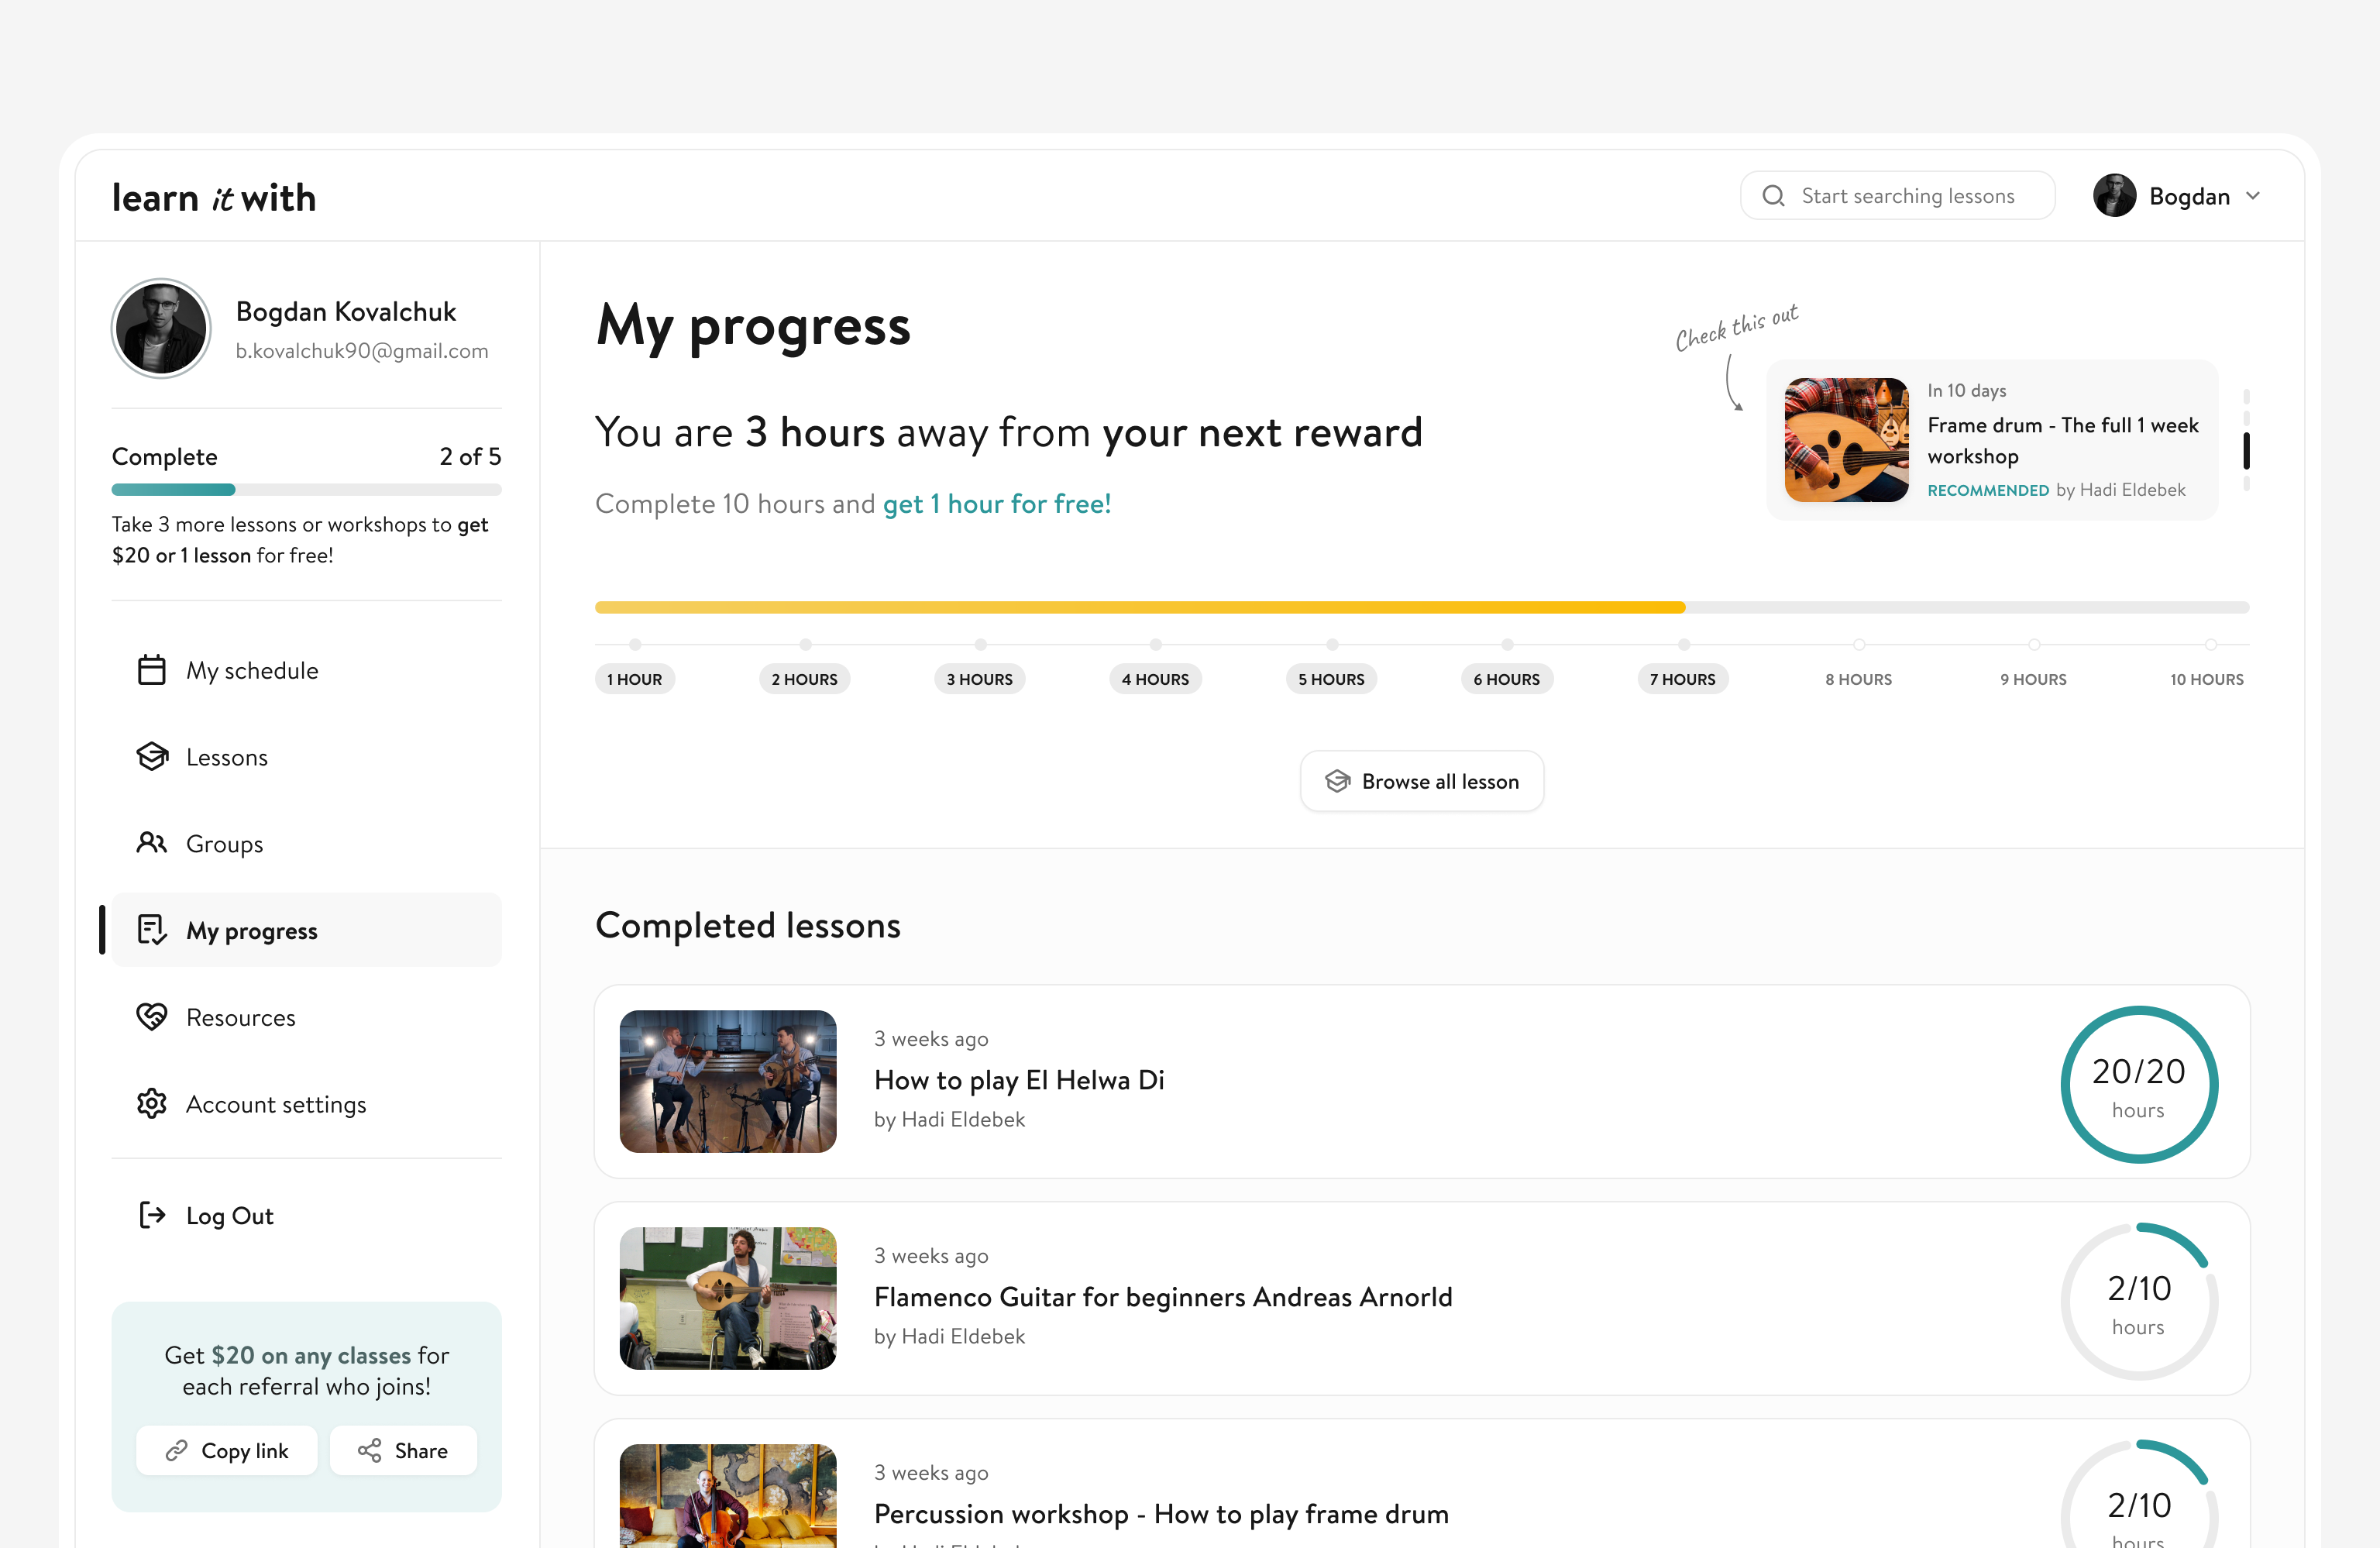
Task: Click the Copy link button
Action: pos(227,1450)
